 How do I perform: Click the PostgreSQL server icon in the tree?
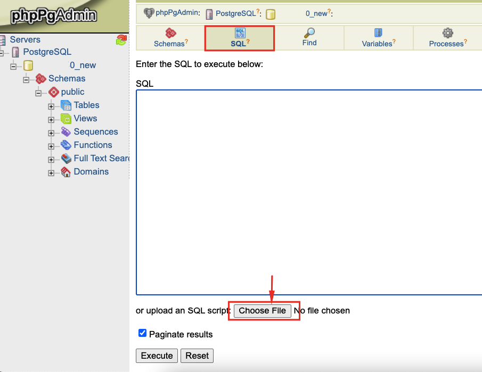15,52
